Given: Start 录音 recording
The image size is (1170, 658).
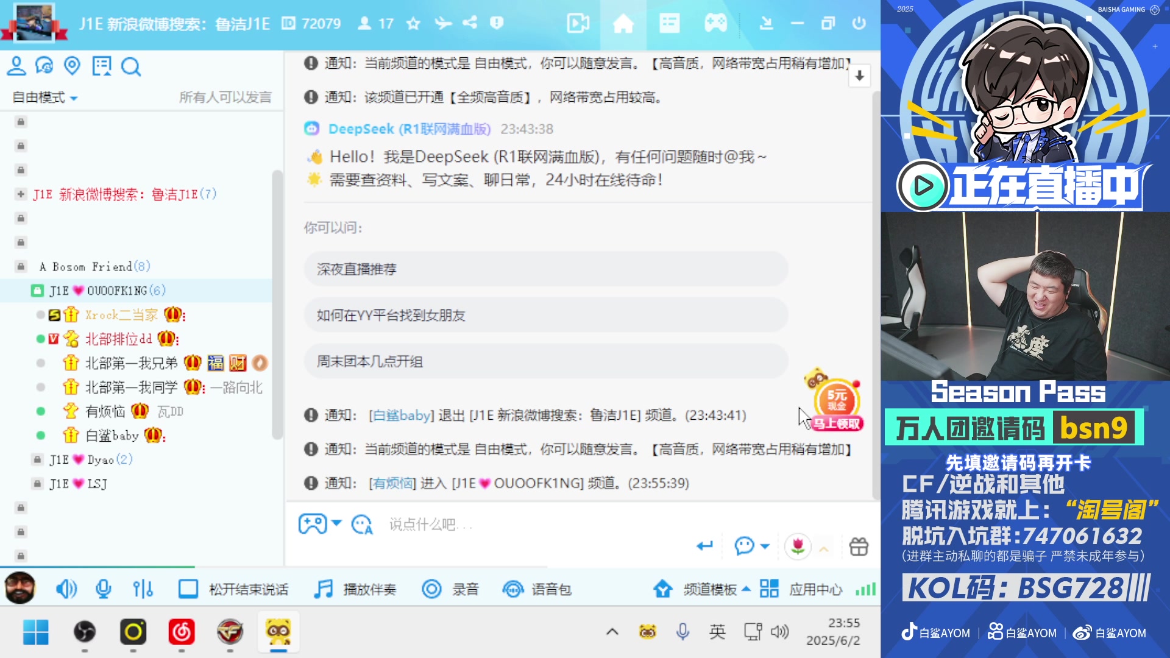Looking at the screenshot, I should pos(450,589).
